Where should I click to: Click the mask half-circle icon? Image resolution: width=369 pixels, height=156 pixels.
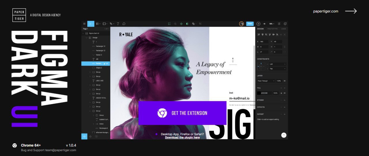point(187,24)
